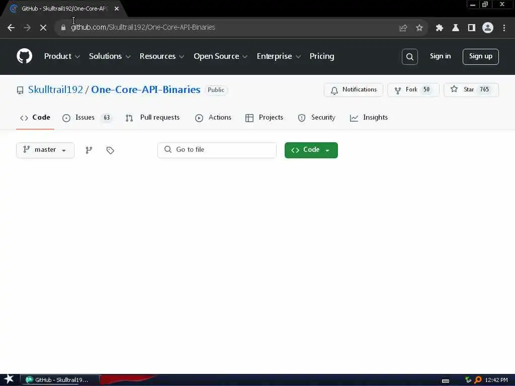Image resolution: width=515 pixels, height=386 pixels.
Task: Click the Sign up button
Action: coord(480,56)
